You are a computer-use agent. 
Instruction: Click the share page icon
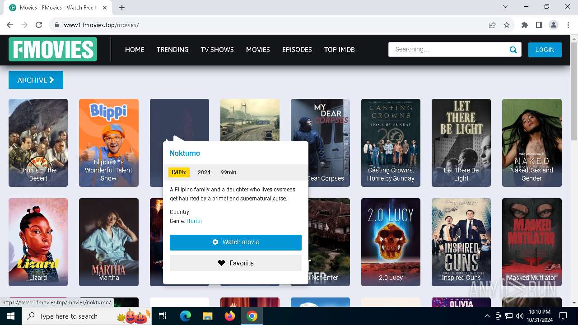tap(492, 25)
